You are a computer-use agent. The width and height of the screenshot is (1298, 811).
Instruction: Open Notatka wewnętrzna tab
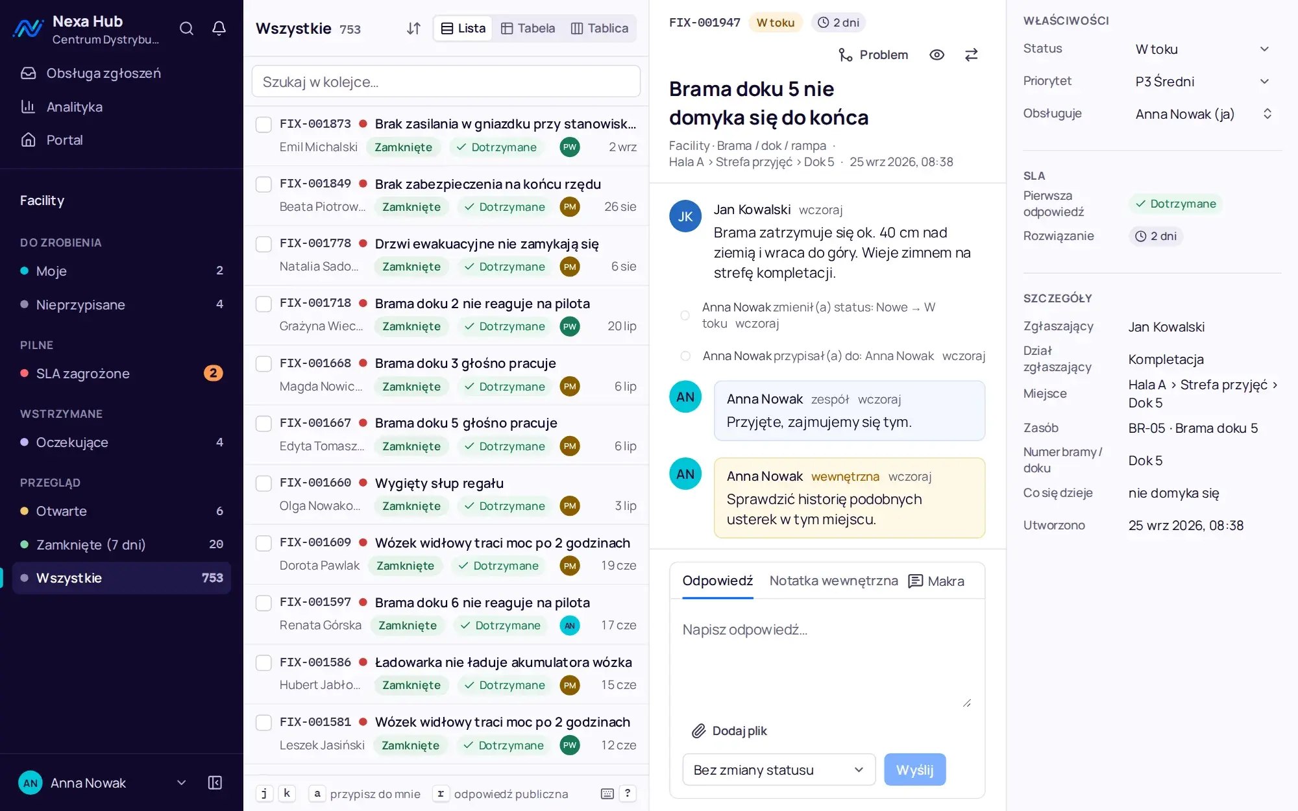833,581
